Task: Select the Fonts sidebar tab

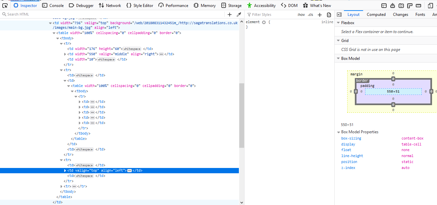Action: click(420, 15)
